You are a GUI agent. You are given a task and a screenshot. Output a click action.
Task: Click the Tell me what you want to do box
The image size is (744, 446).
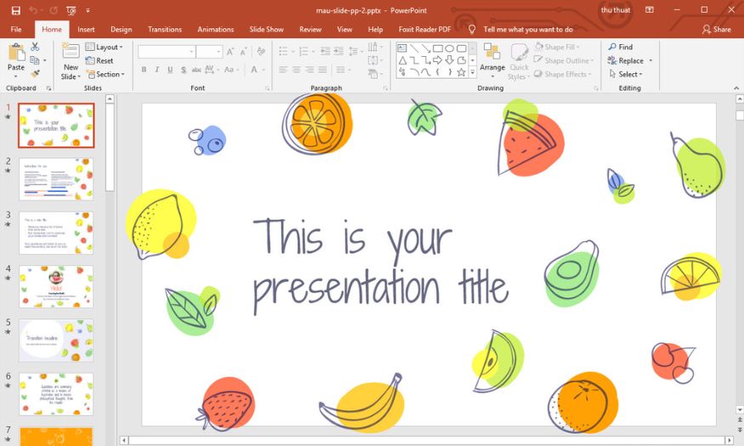[527, 29]
